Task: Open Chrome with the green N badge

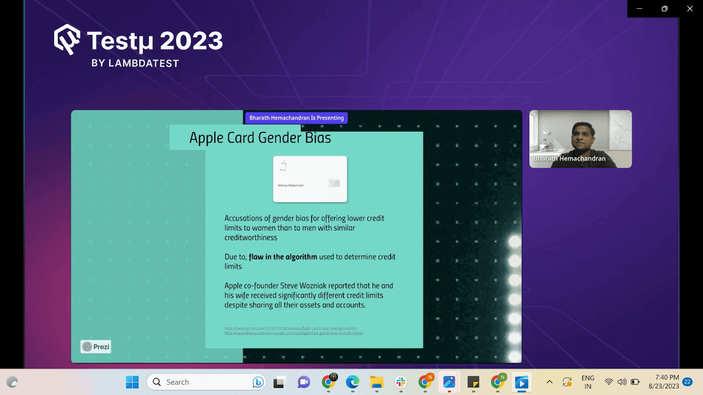Action: pyautogui.click(x=498, y=382)
